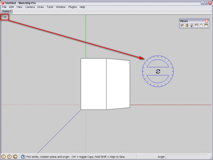Click the third round status bar icon
213x160 pixels.
pos(15,157)
